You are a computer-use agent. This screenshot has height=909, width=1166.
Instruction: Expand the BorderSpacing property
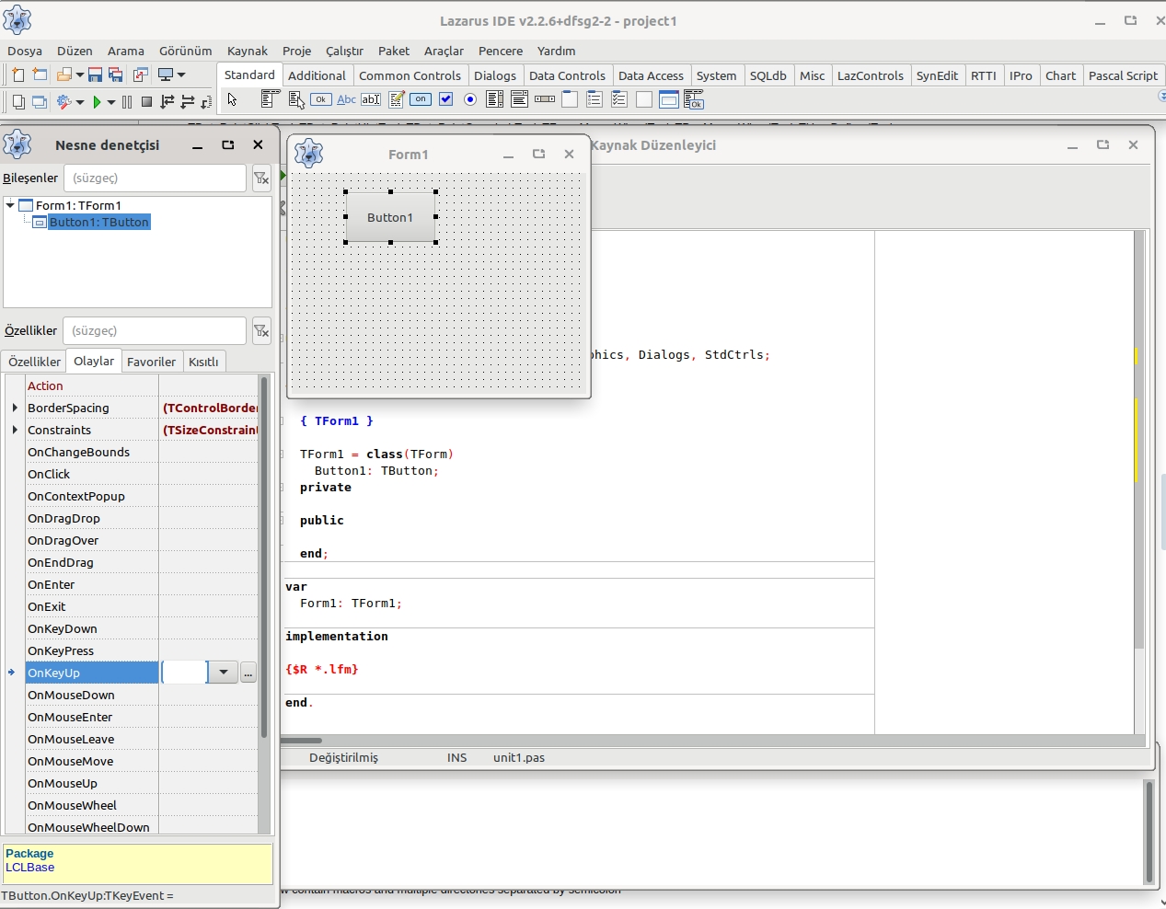(x=15, y=408)
